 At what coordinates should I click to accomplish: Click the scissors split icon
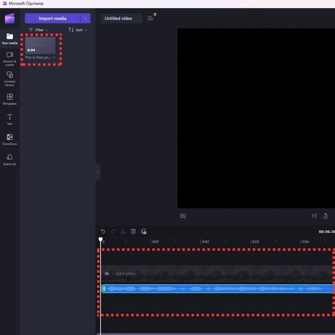(123, 231)
